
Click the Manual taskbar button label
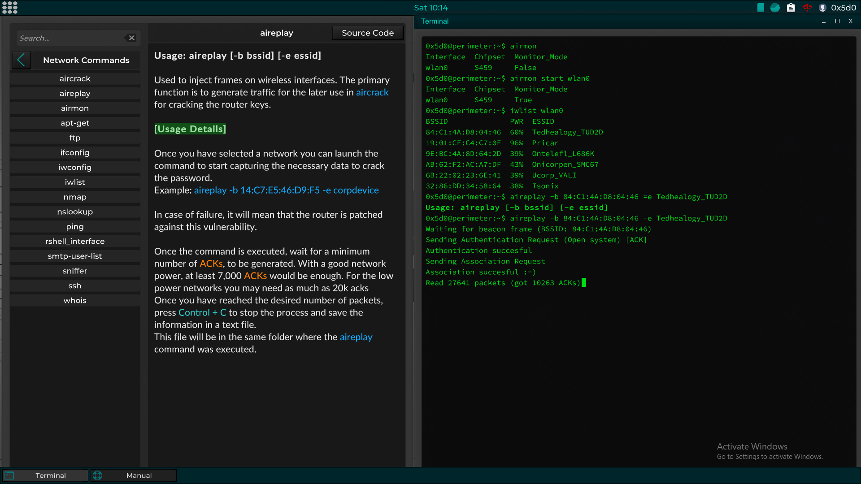tap(139, 475)
